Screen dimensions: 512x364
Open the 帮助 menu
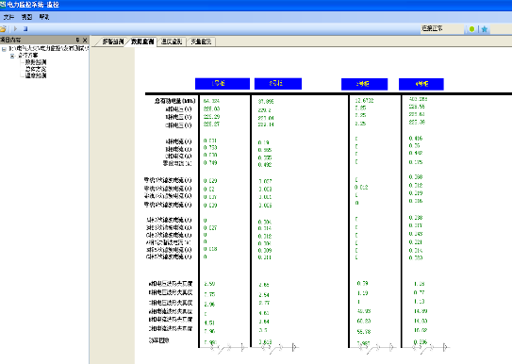tap(44, 17)
